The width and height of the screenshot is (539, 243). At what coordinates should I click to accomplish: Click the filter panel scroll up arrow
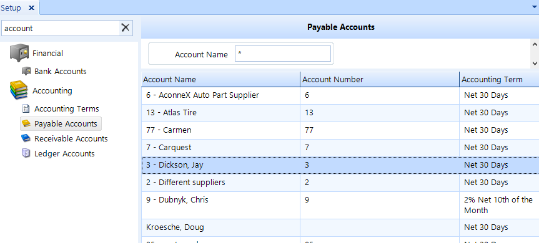[x=535, y=44]
